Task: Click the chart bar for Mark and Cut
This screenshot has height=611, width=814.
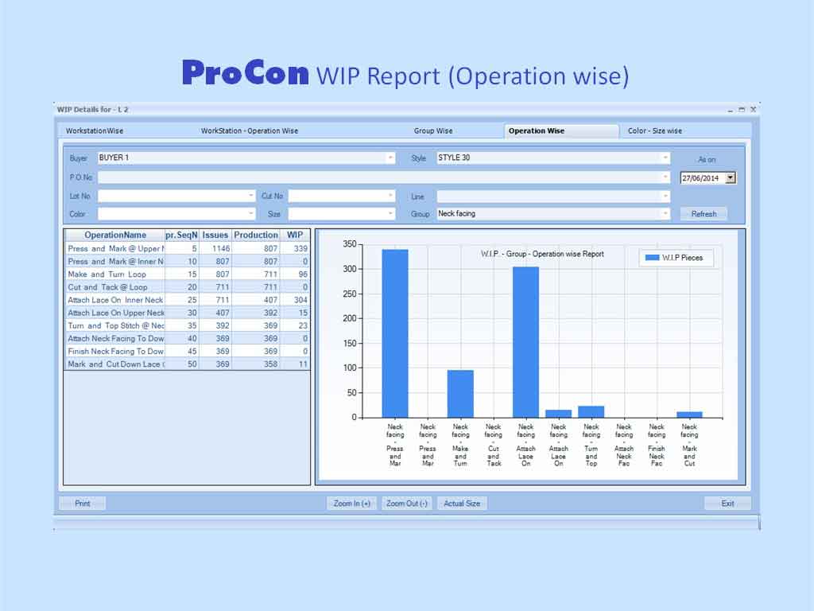Action: click(x=689, y=414)
